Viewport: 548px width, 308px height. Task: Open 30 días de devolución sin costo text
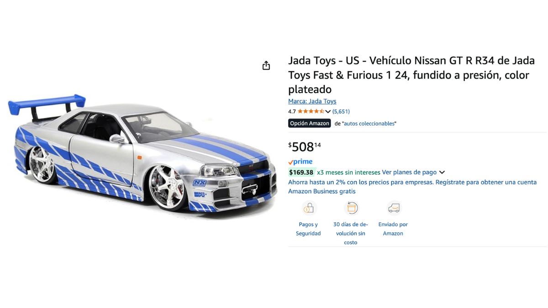point(351,234)
